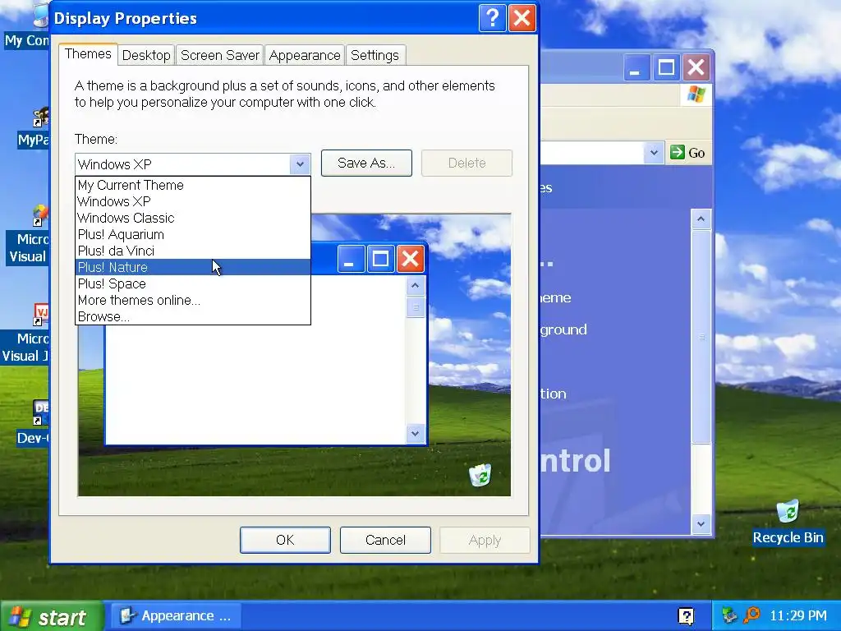Choose Windows XP theme option
This screenshot has width=841, height=631.
point(192,202)
